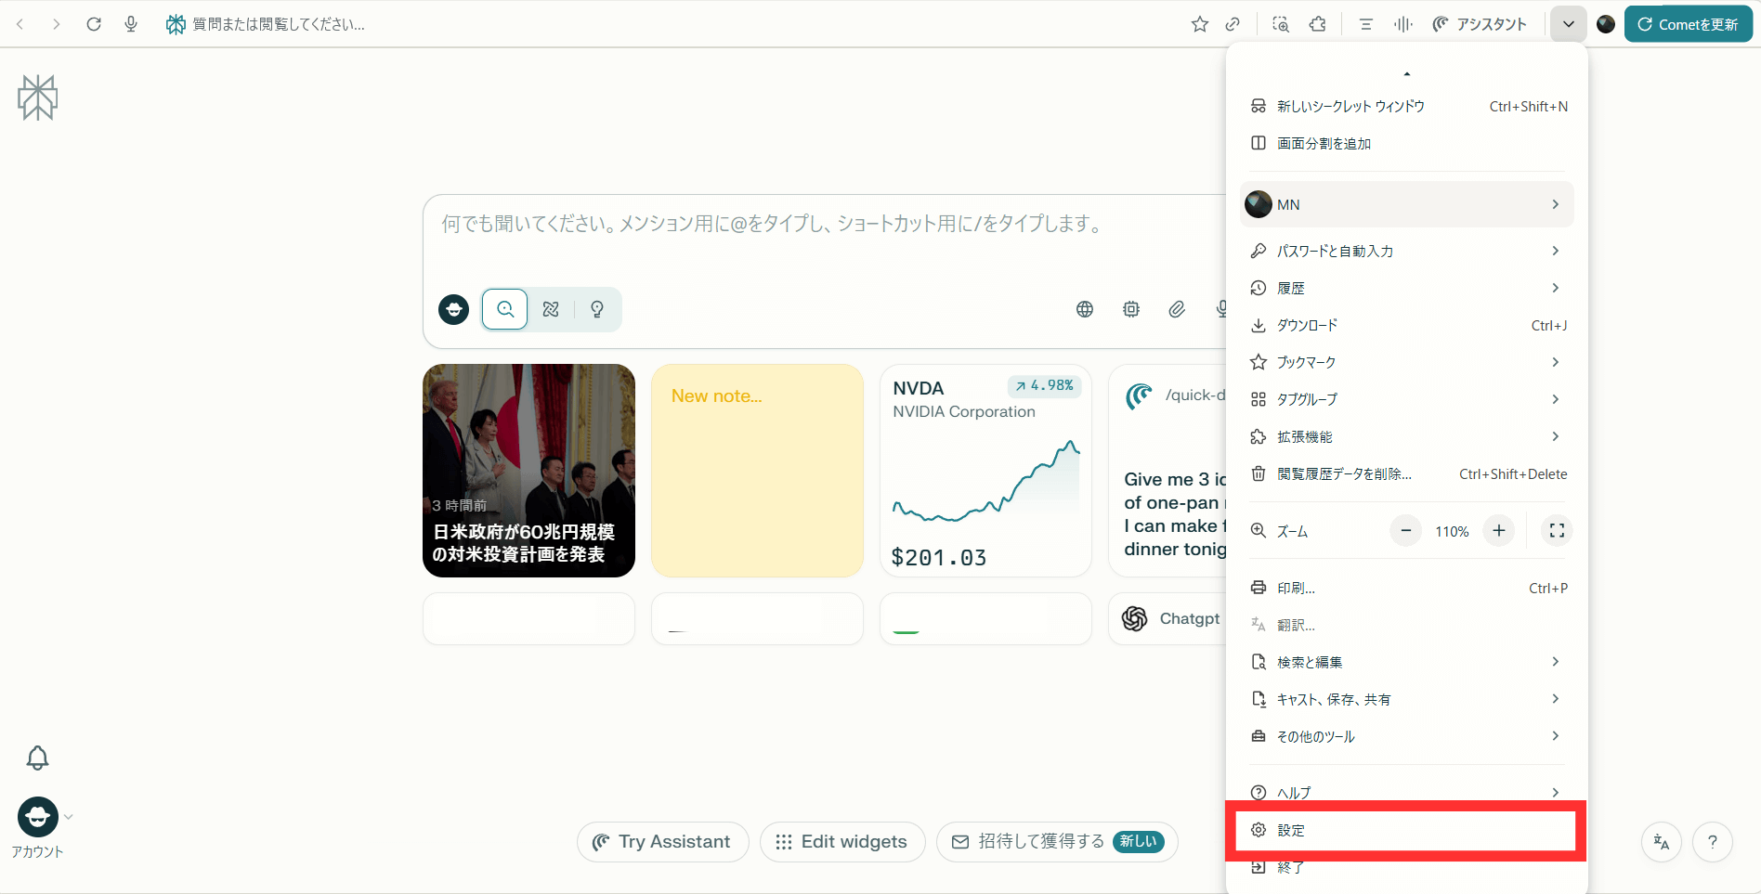Open the extensions puzzle icon in toolbar
Image resolution: width=1761 pixels, height=894 pixels.
[1317, 24]
